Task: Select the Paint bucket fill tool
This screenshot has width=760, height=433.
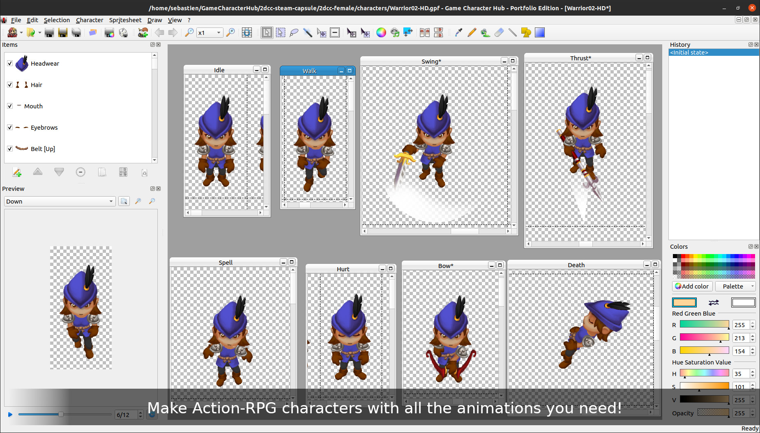Action: pyautogui.click(x=485, y=32)
